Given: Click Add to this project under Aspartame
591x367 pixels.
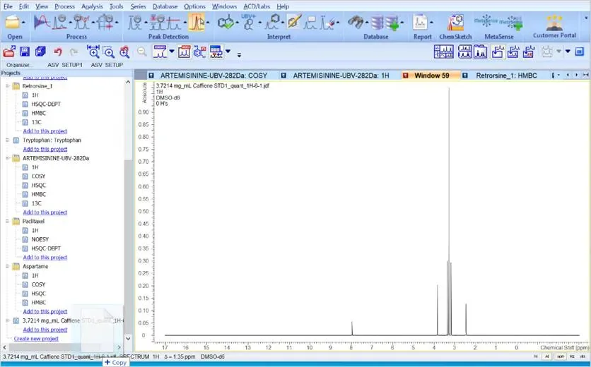Looking at the screenshot, I should click(x=45, y=312).
